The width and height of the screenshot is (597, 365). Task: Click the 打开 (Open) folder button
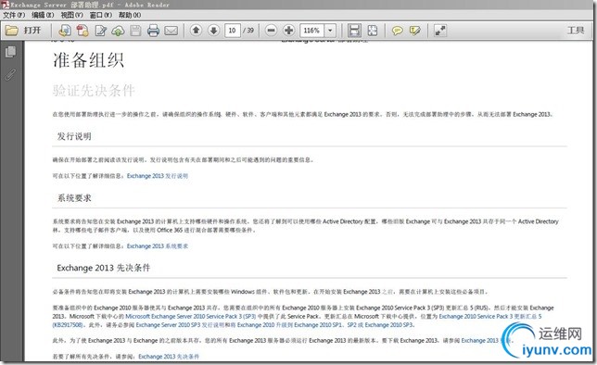pos(23,31)
